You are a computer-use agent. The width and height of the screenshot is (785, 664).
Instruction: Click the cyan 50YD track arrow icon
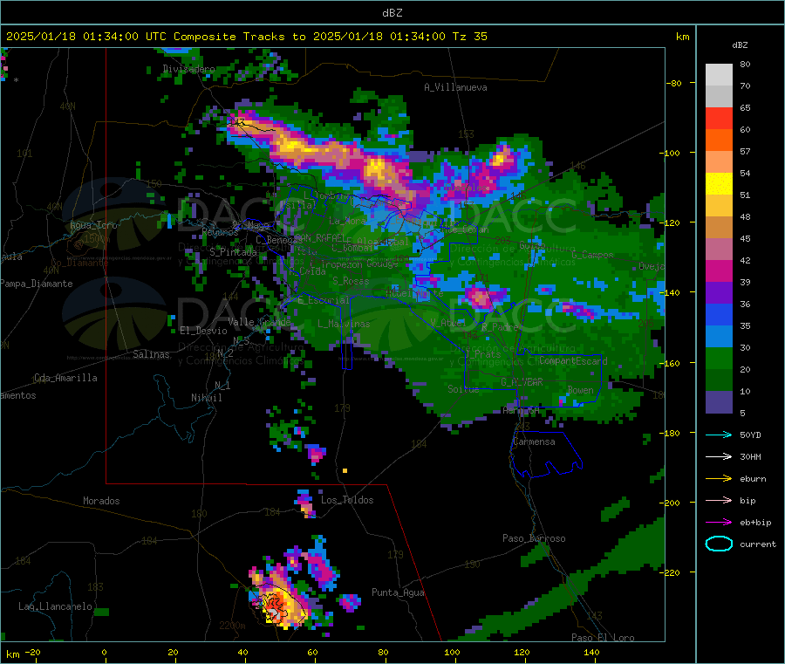point(719,435)
